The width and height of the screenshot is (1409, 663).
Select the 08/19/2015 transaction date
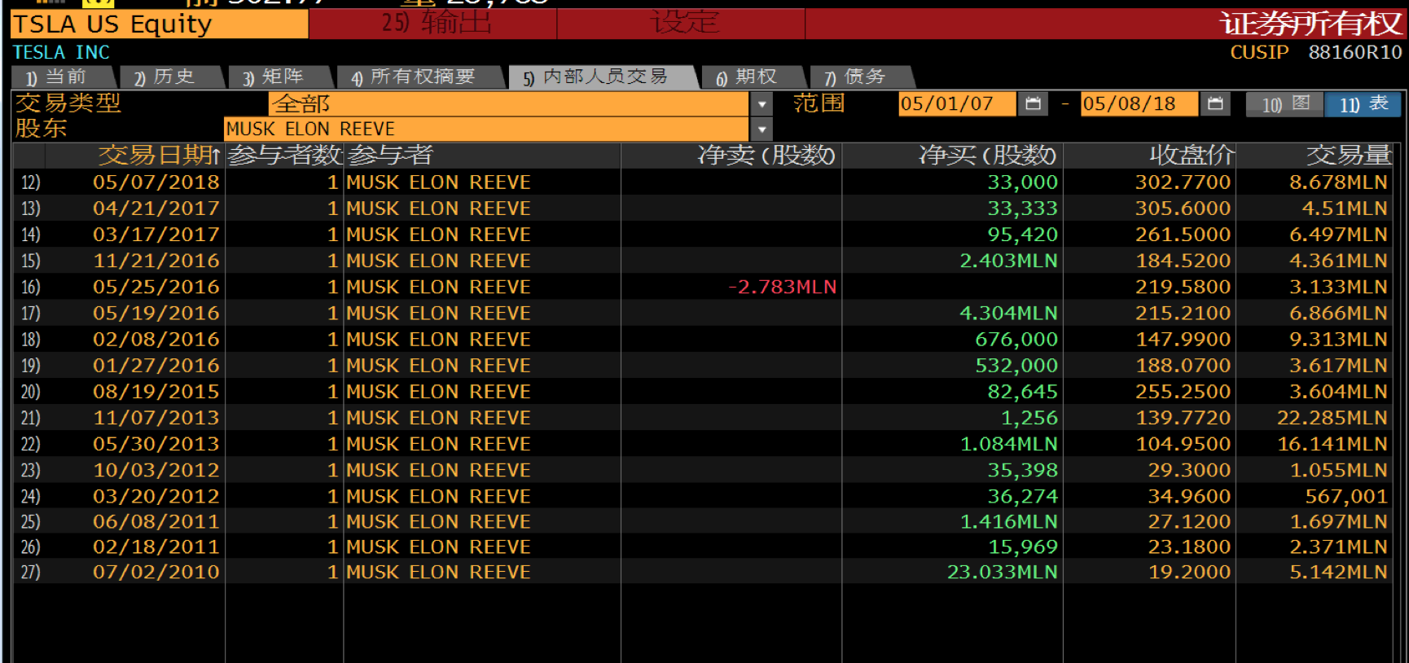pos(156,391)
